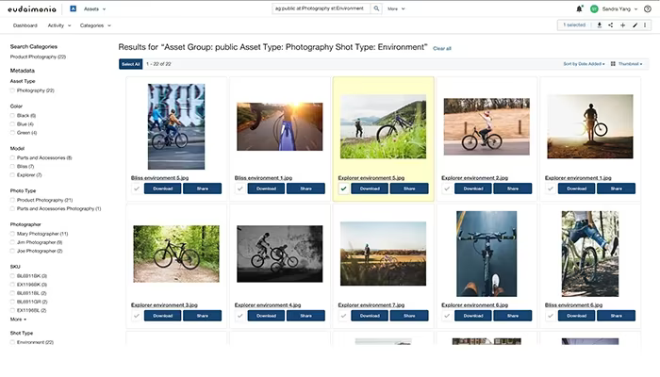660x377 pixels.
Task: Open Sandra Yang user menu
Action: coord(619,8)
